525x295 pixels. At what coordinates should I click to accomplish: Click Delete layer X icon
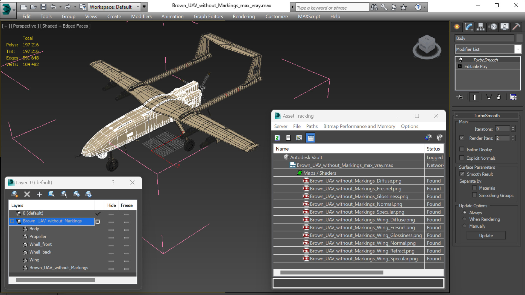[27, 194]
